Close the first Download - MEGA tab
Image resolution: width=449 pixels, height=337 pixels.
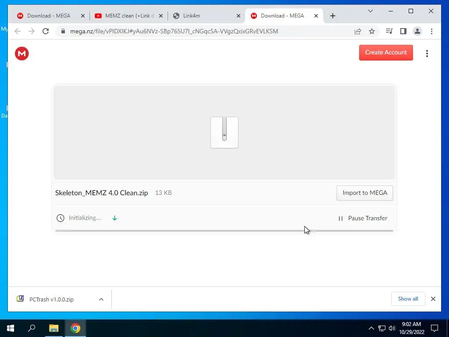[x=83, y=16]
